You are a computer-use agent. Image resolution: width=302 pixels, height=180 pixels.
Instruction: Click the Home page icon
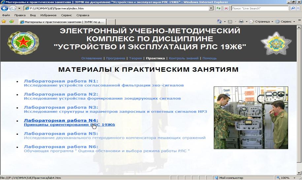click(219, 21)
